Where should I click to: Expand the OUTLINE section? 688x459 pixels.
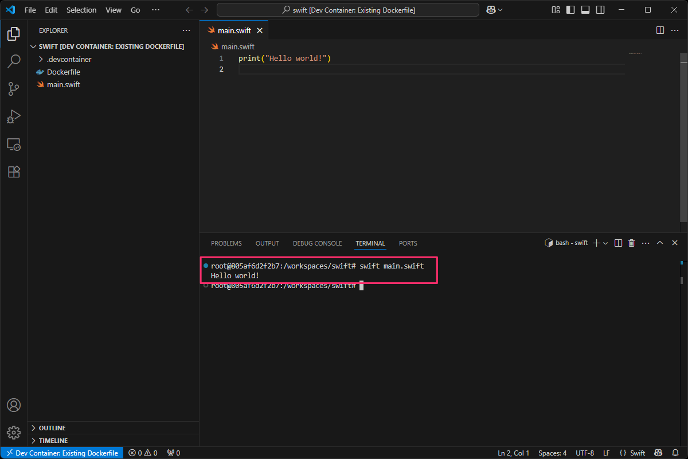pos(113,428)
